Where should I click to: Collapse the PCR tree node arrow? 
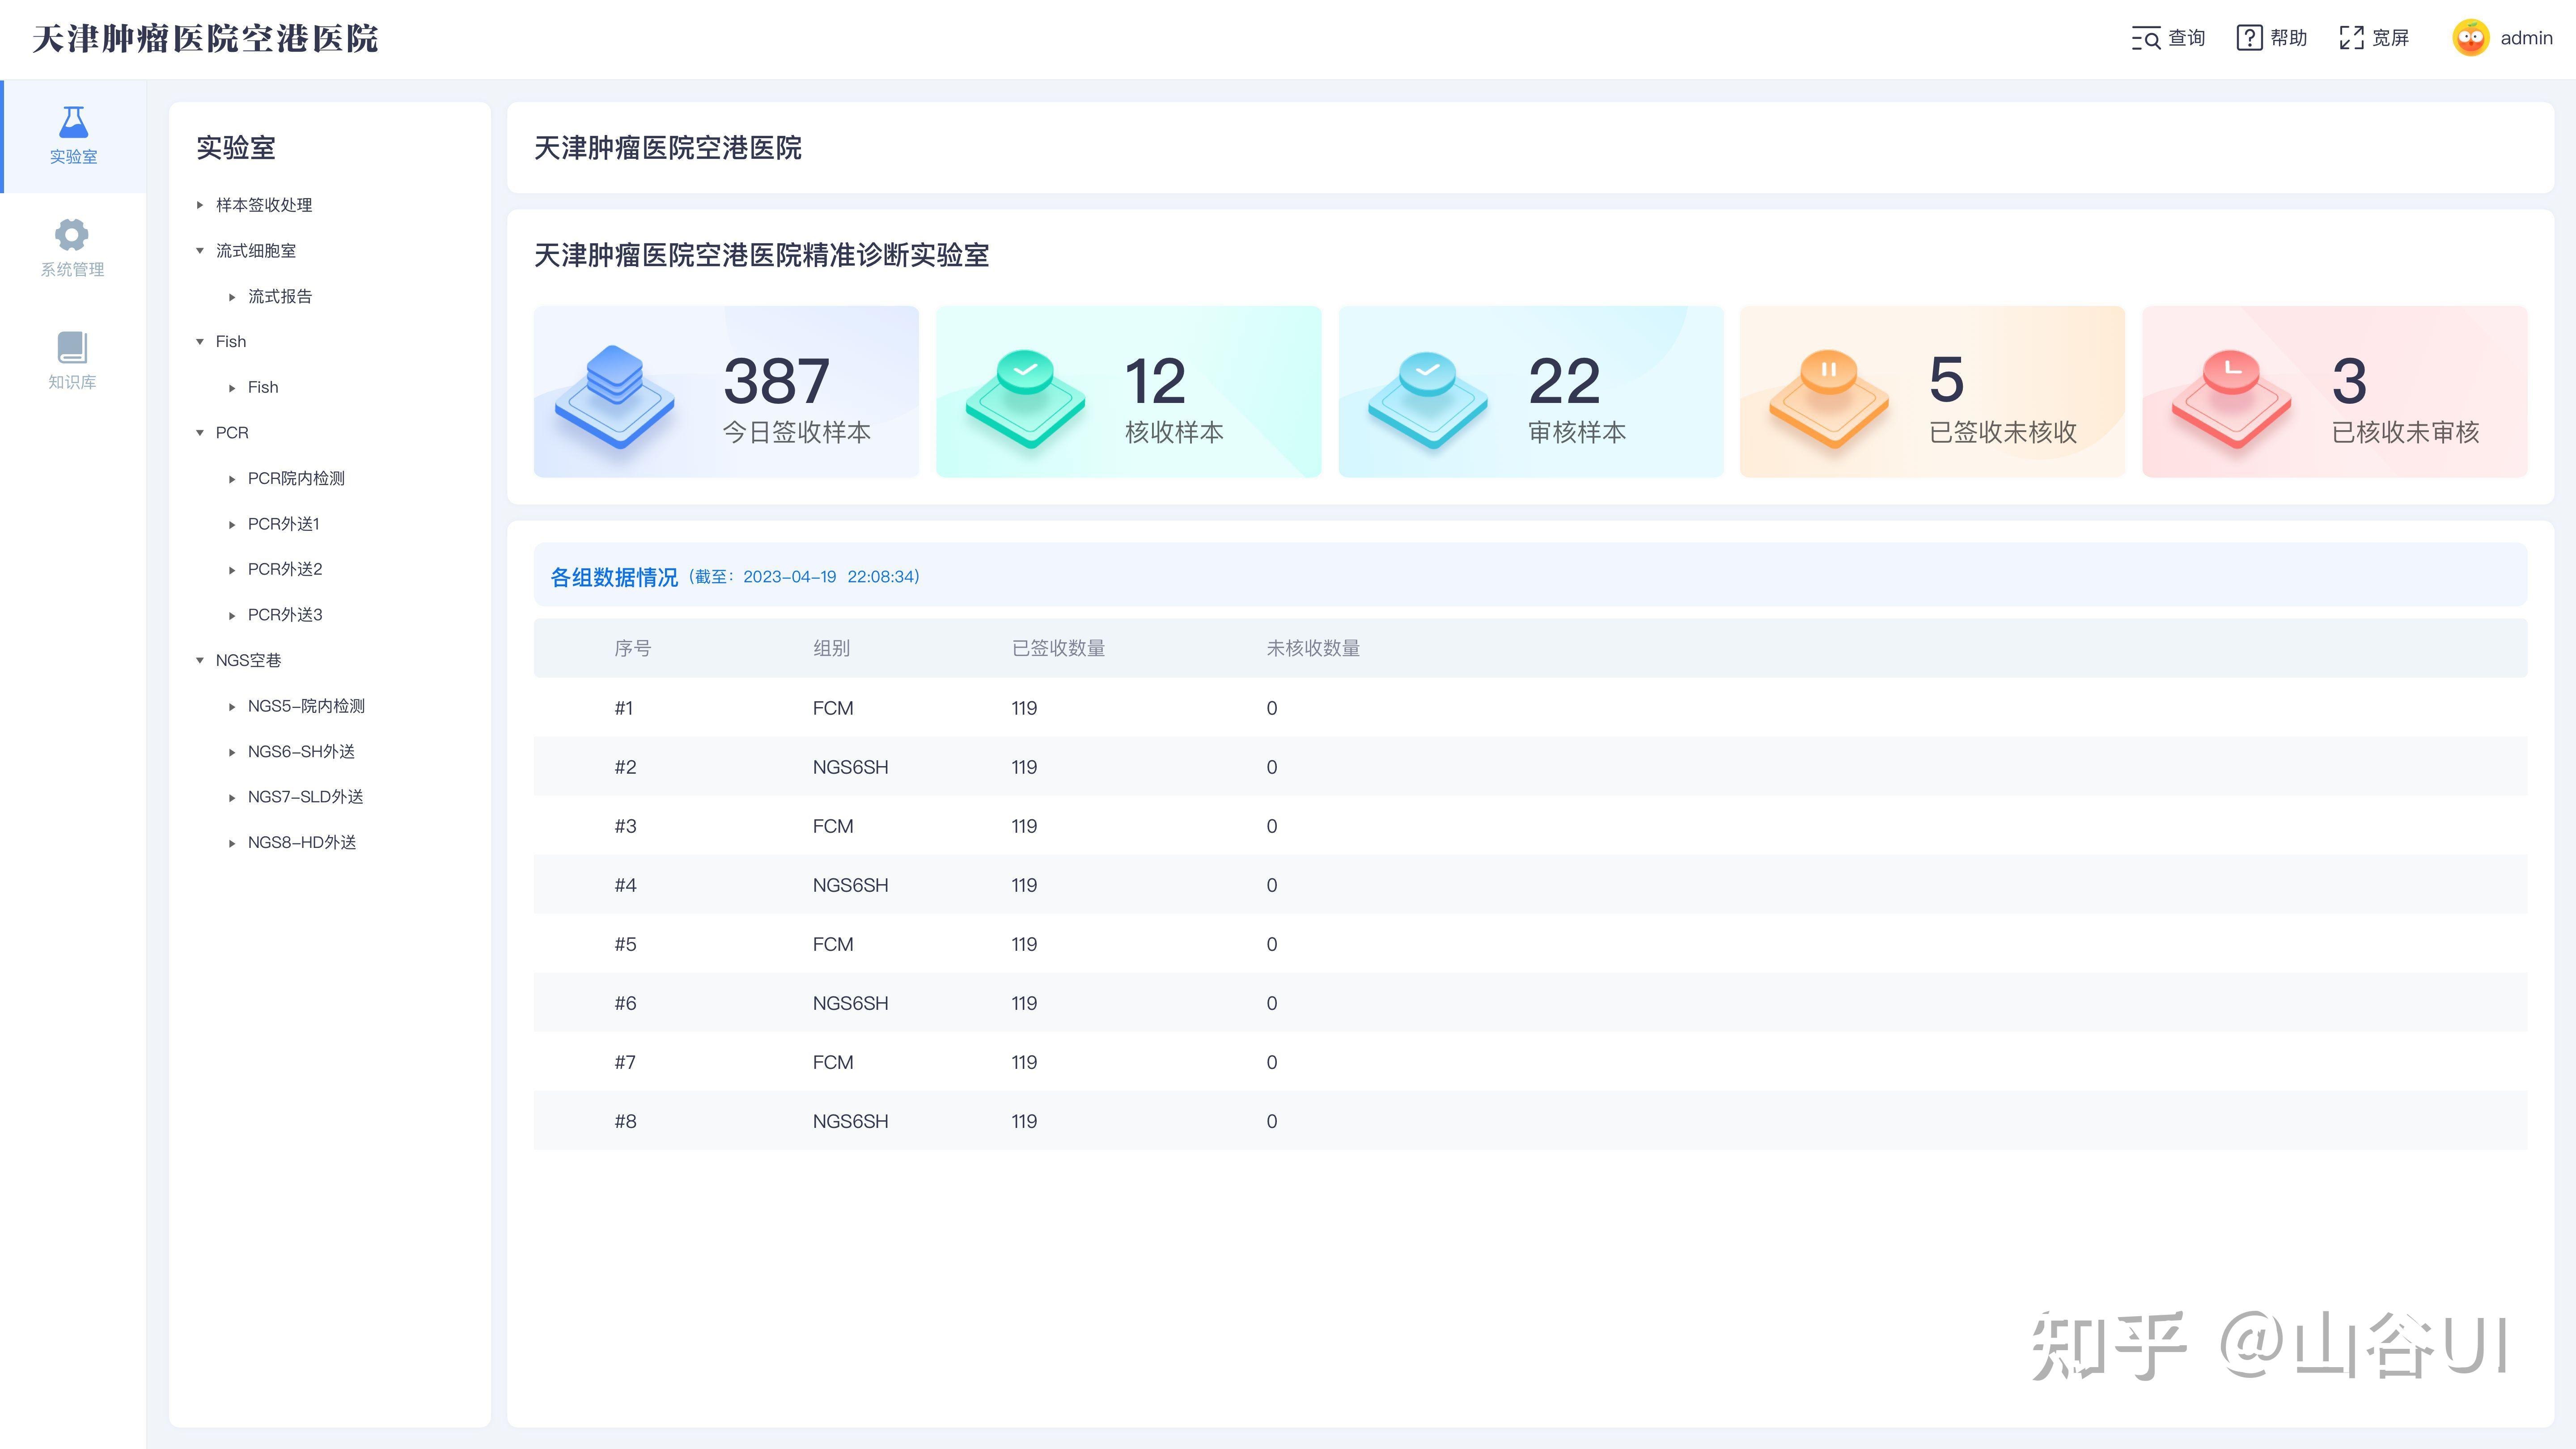point(200,433)
